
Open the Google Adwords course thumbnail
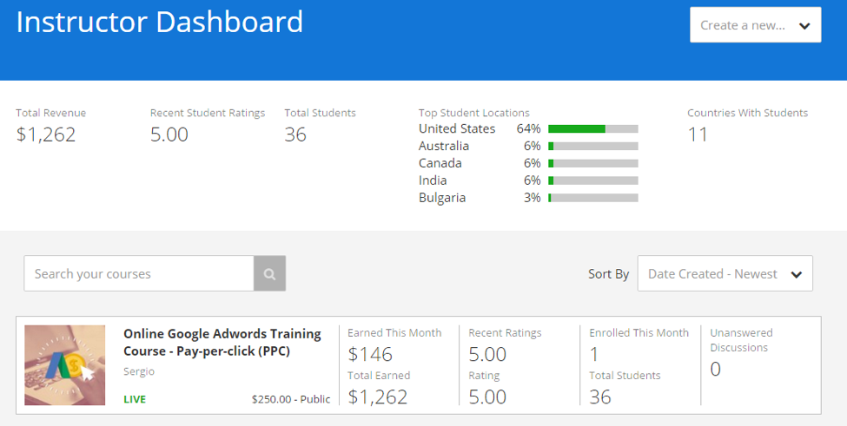tap(65, 365)
